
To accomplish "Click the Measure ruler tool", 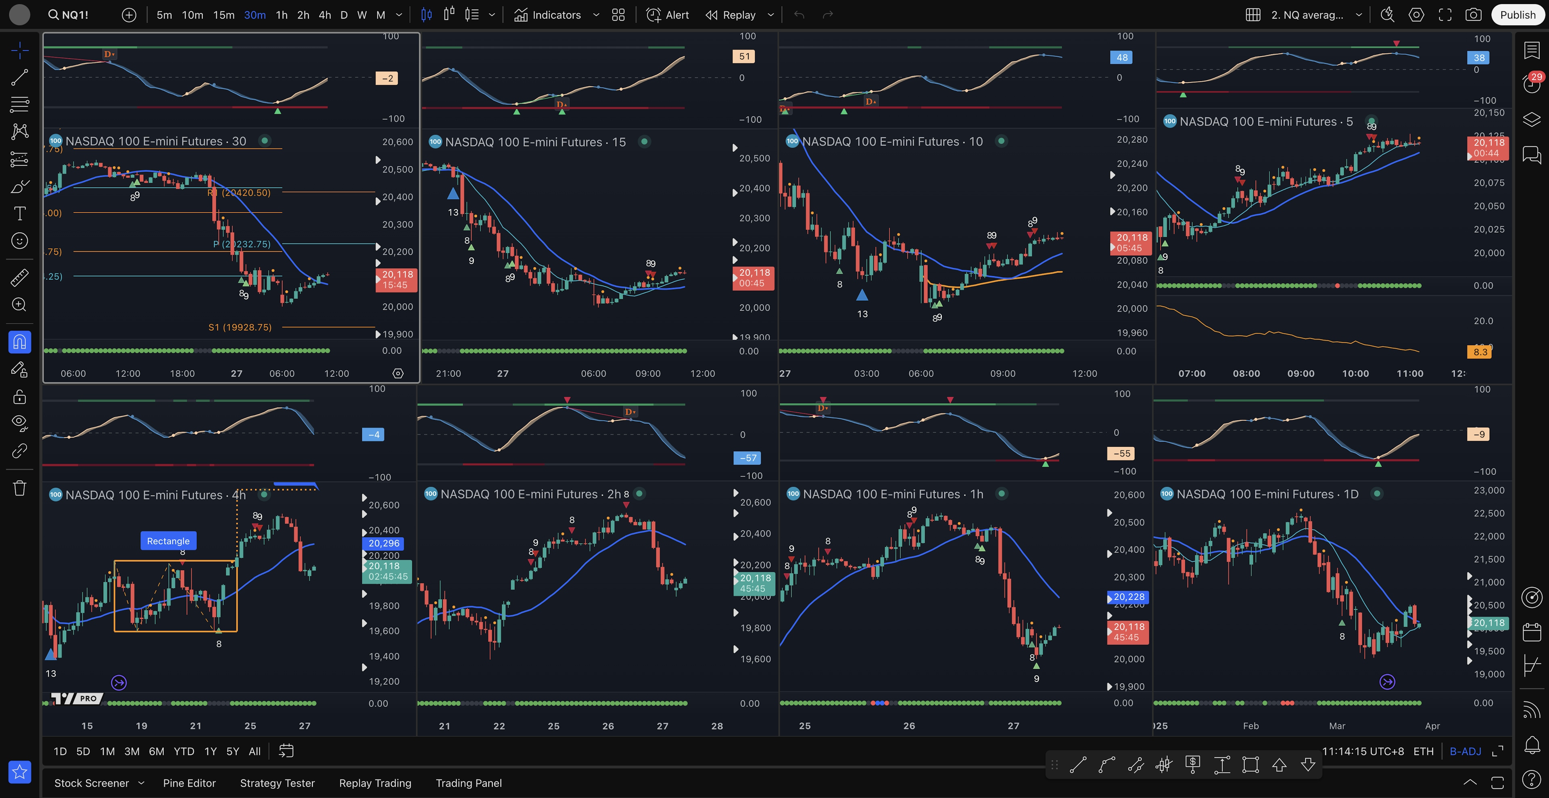I will 19,277.
